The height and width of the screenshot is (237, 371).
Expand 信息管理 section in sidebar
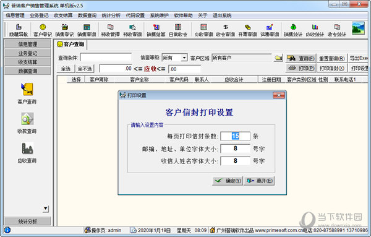point(27,45)
